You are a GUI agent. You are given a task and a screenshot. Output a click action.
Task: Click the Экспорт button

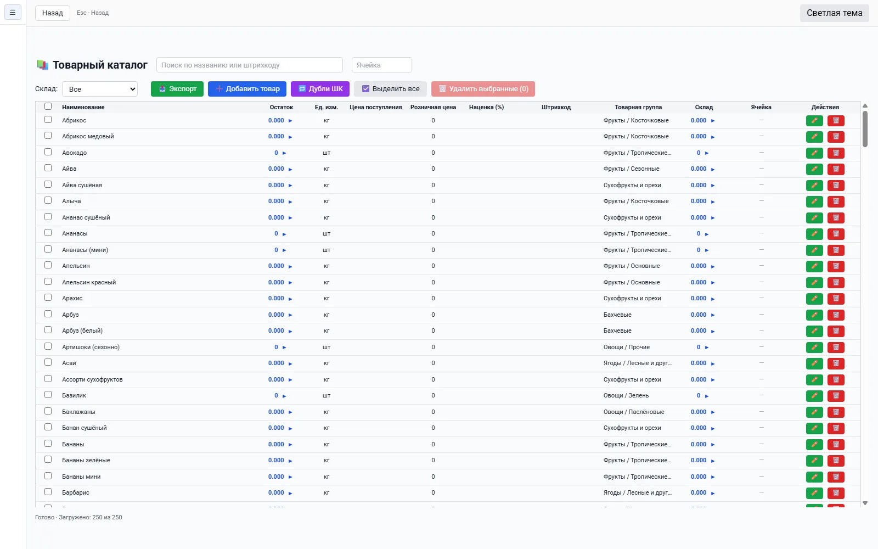(177, 89)
